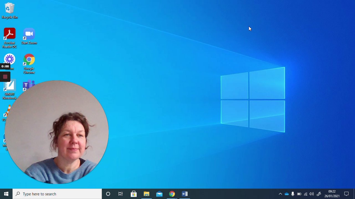Viewport: 355px width, 199px height.
Task: Expand the hidden system tray icons
Action: coord(280,194)
